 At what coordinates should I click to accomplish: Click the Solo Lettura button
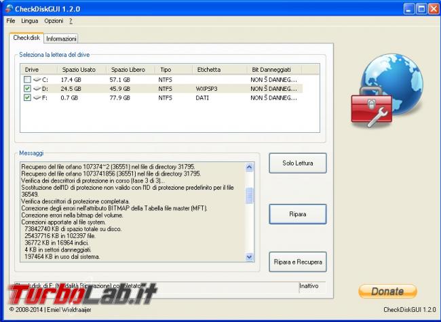[x=298, y=163]
